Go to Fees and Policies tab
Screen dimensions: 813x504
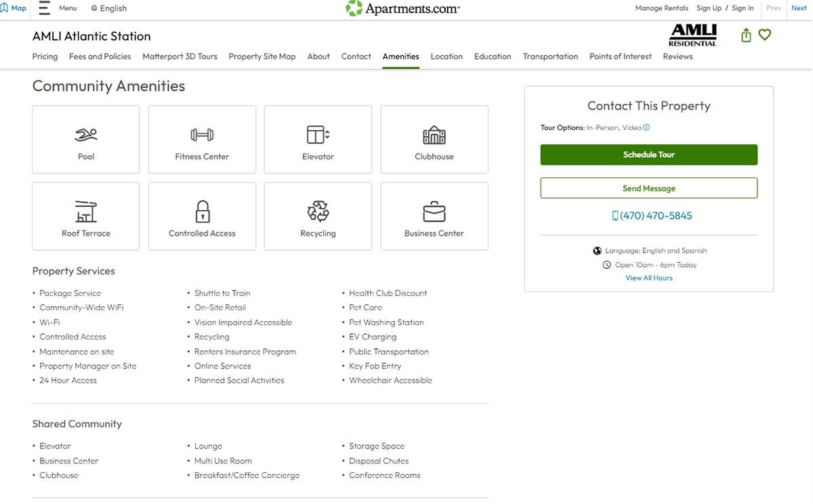coord(100,56)
